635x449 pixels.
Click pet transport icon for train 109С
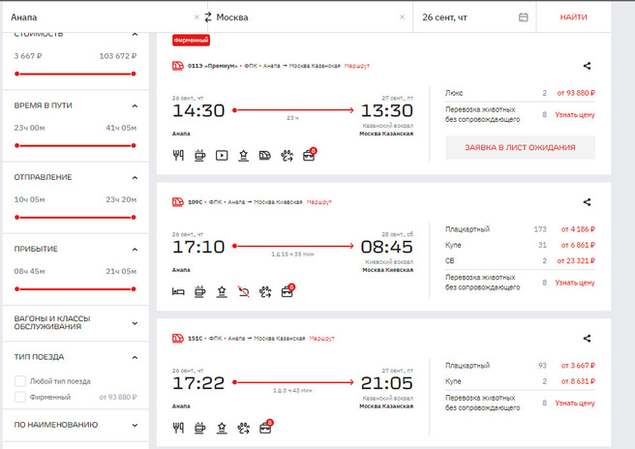[265, 291]
